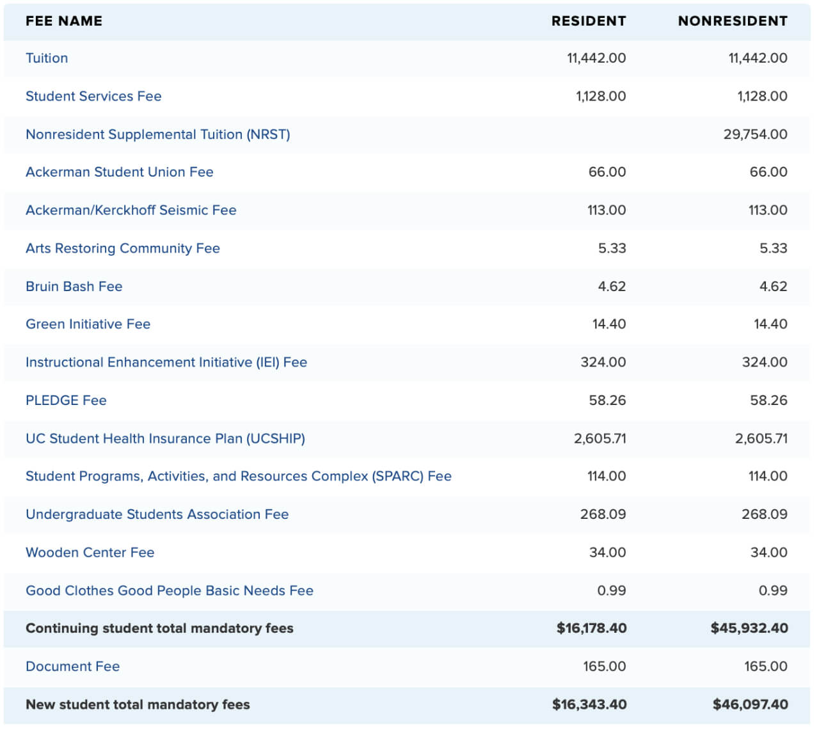Select nonresident SPARC Fee amount 114.00
Screen dimensions: 819x730
click(x=768, y=476)
